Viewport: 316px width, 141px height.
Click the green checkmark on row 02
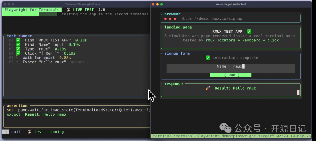coord(18,45)
